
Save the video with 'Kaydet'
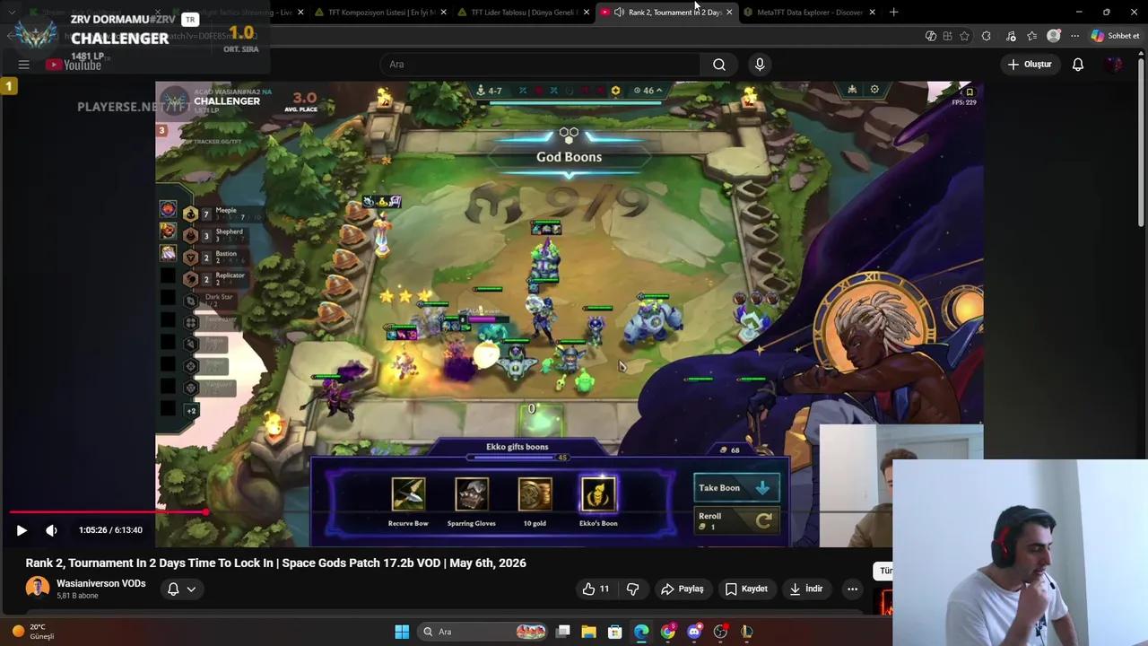pos(746,589)
